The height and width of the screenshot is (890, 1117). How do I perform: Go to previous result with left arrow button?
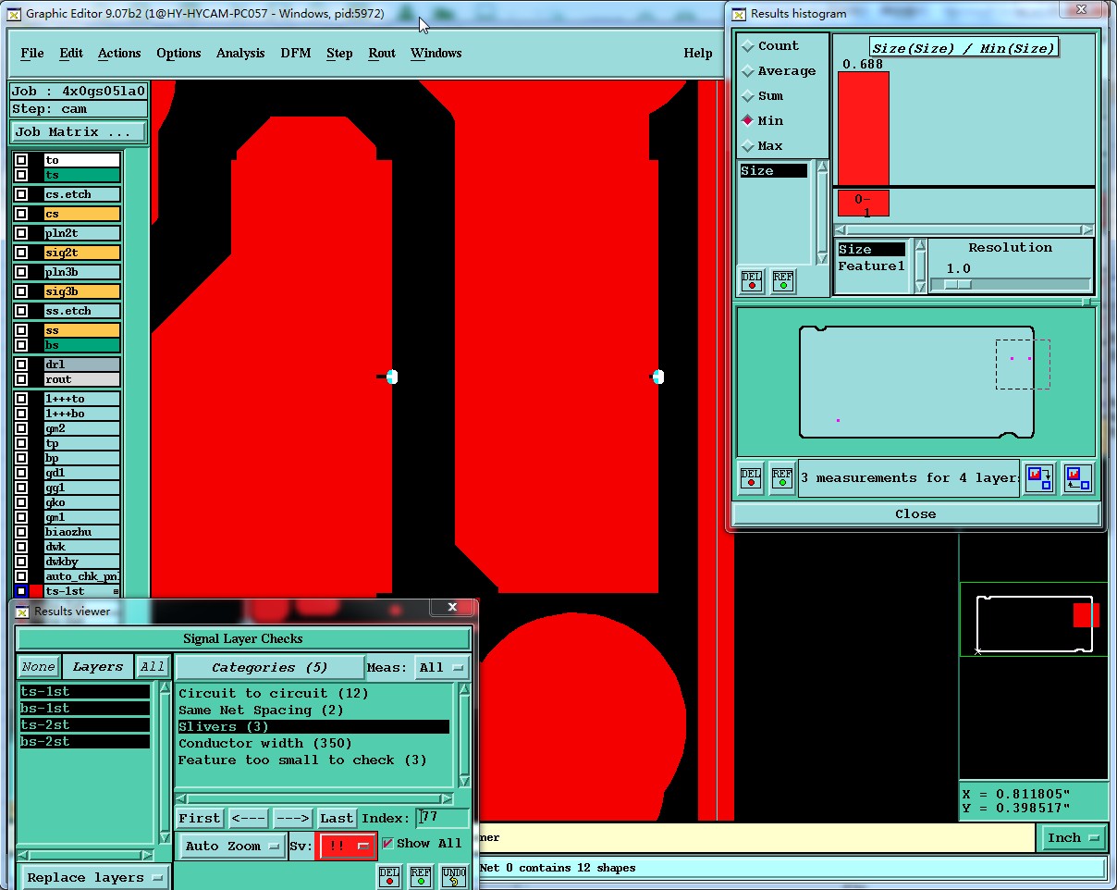(x=248, y=818)
